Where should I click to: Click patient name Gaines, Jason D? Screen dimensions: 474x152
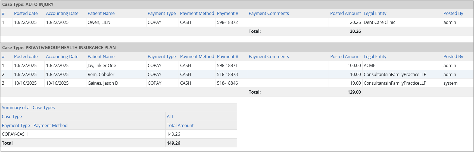pos(103,83)
